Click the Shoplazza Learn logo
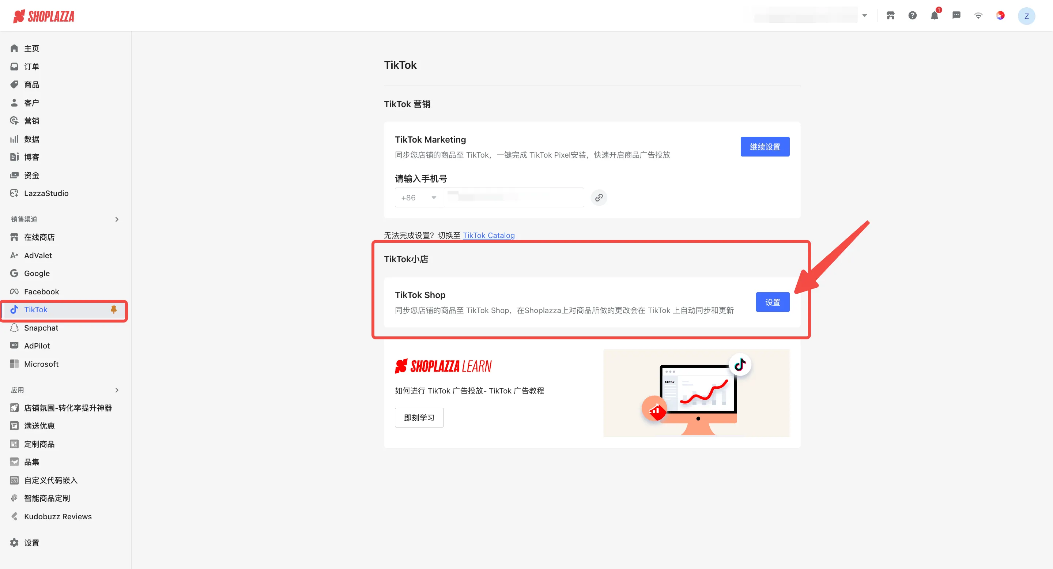This screenshot has height=569, width=1053. pos(443,366)
